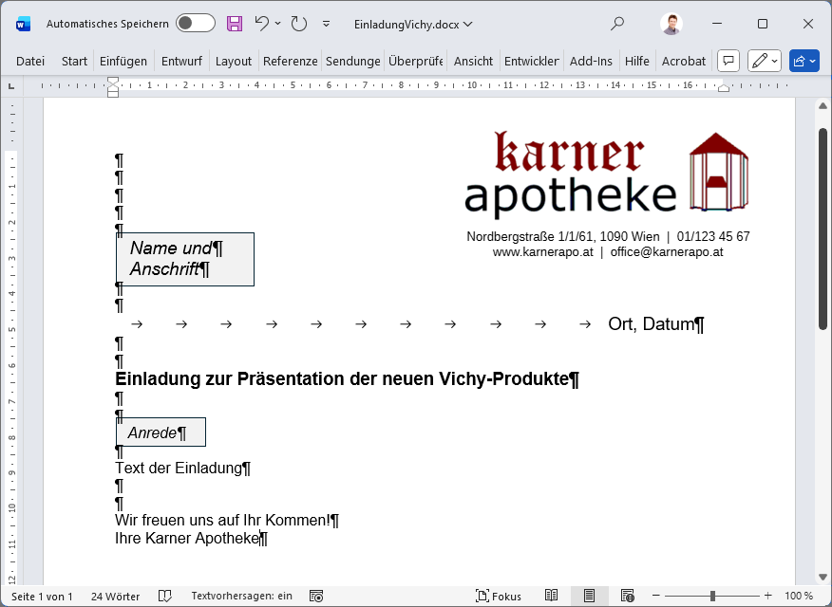The width and height of the screenshot is (832, 607).
Task: Click the blue Share button
Action: point(804,61)
